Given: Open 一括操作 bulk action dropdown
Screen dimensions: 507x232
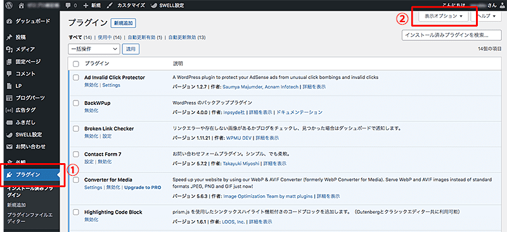Looking at the screenshot, I should tap(94, 49).
